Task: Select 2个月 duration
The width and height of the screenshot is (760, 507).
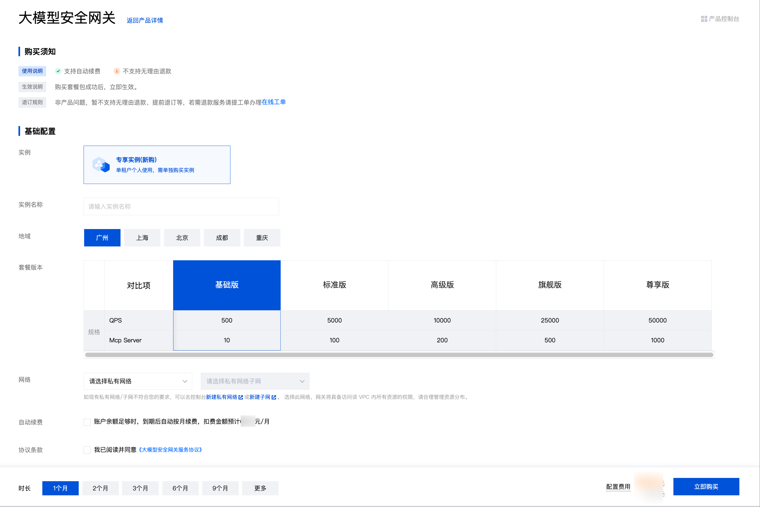Action: [100, 488]
